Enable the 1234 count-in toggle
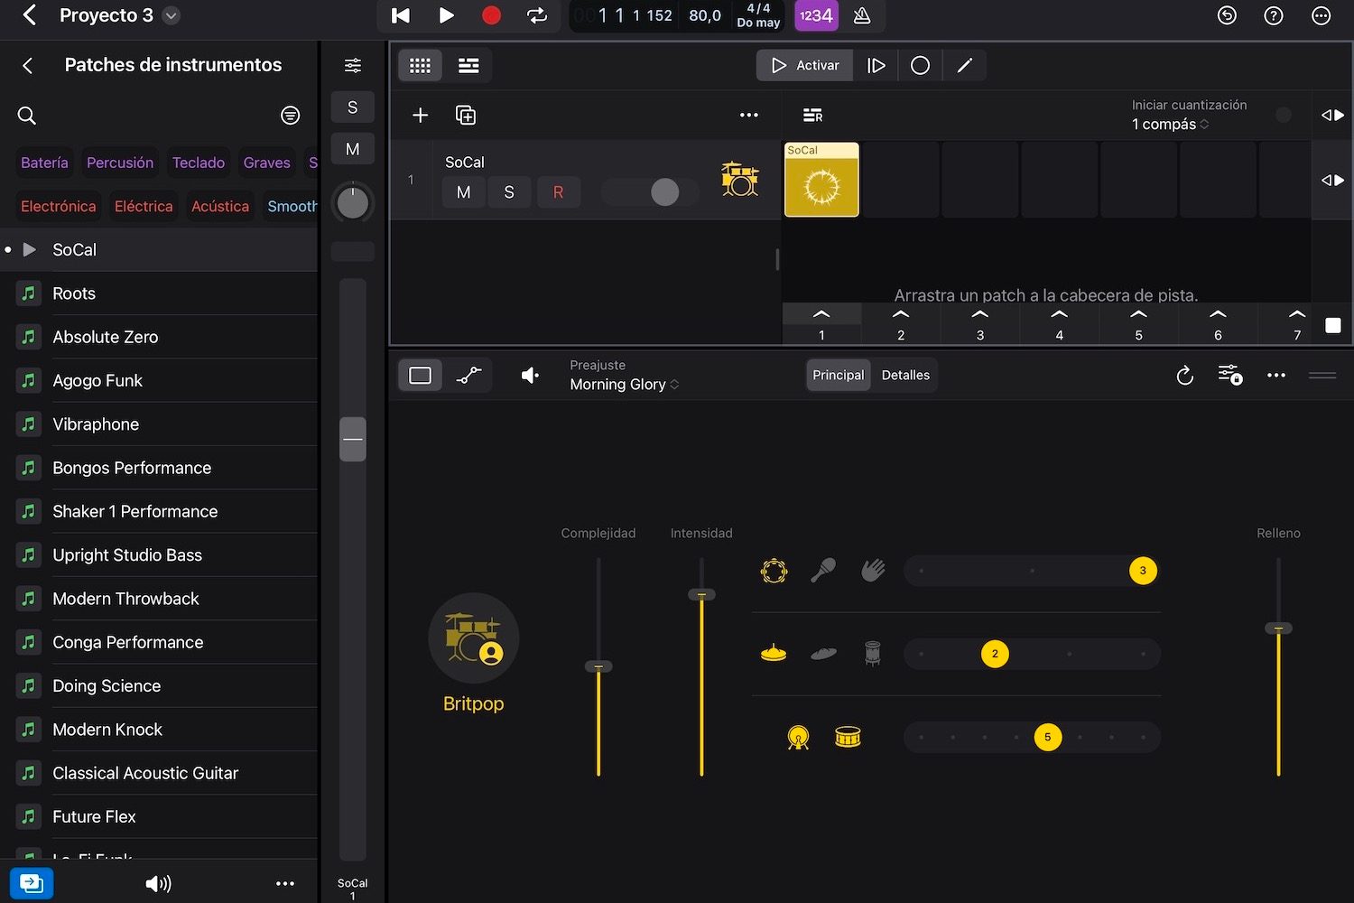 [x=816, y=15]
